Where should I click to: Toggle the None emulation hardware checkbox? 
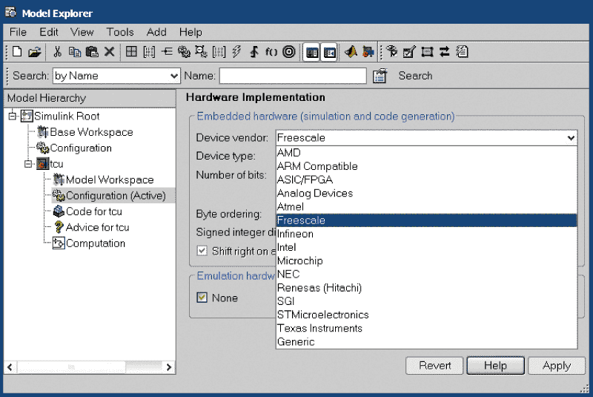(202, 298)
